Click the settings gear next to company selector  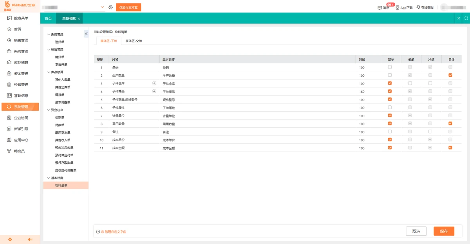click(110, 7)
